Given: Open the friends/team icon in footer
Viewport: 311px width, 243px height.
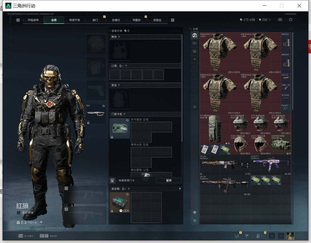Looking at the screenshot, I should coord(258,236).
